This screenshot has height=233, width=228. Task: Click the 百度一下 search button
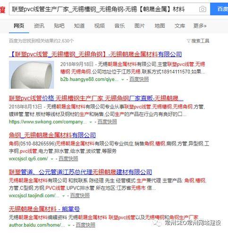[219, 9]
